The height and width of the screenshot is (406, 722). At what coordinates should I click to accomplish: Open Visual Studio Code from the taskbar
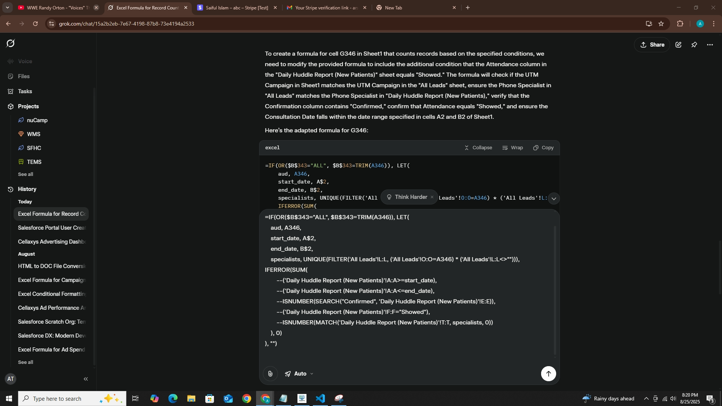(x=320, y=398)
